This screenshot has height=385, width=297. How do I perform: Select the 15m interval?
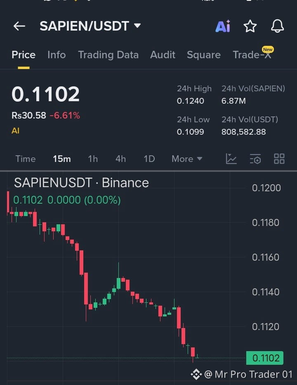[x=62, y=159]
